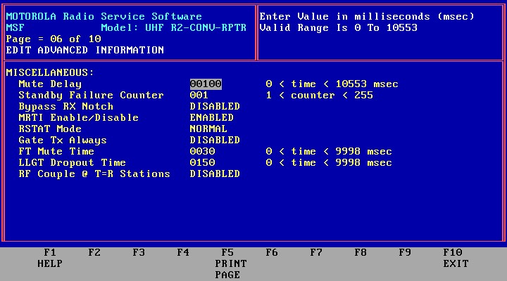The width and height of the screenshot is (507, 281).
Task: Click the F5 PRINT PAGE function key
Action: (x=230, y=263)
